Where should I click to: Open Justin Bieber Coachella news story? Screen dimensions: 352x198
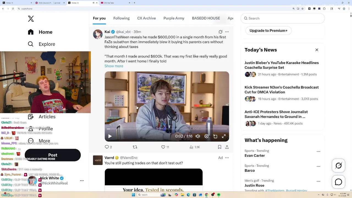click(x=282, y=65)
